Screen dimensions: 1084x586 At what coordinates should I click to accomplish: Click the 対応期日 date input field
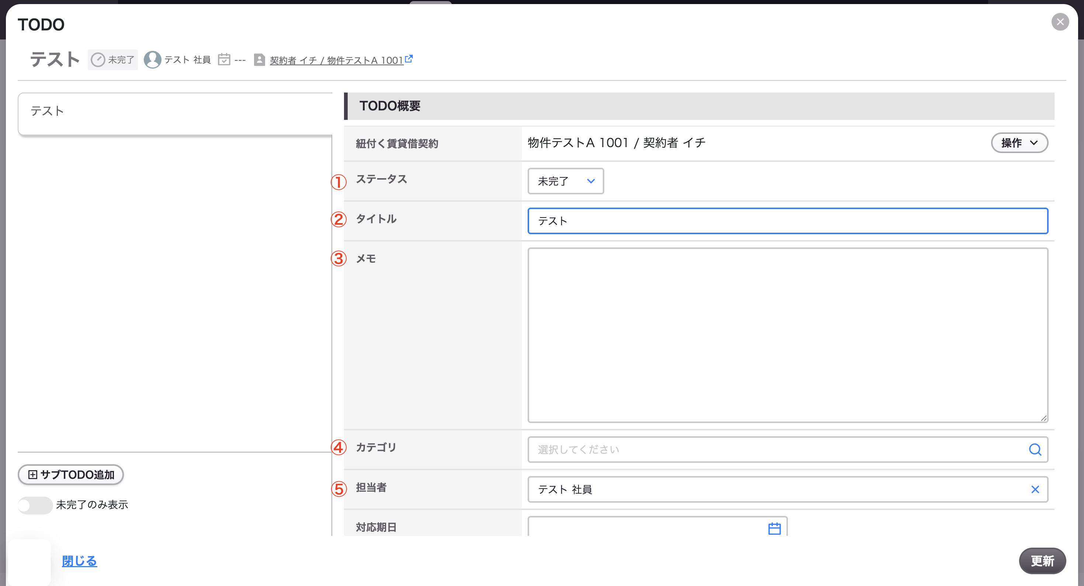(x=657, y=526)
